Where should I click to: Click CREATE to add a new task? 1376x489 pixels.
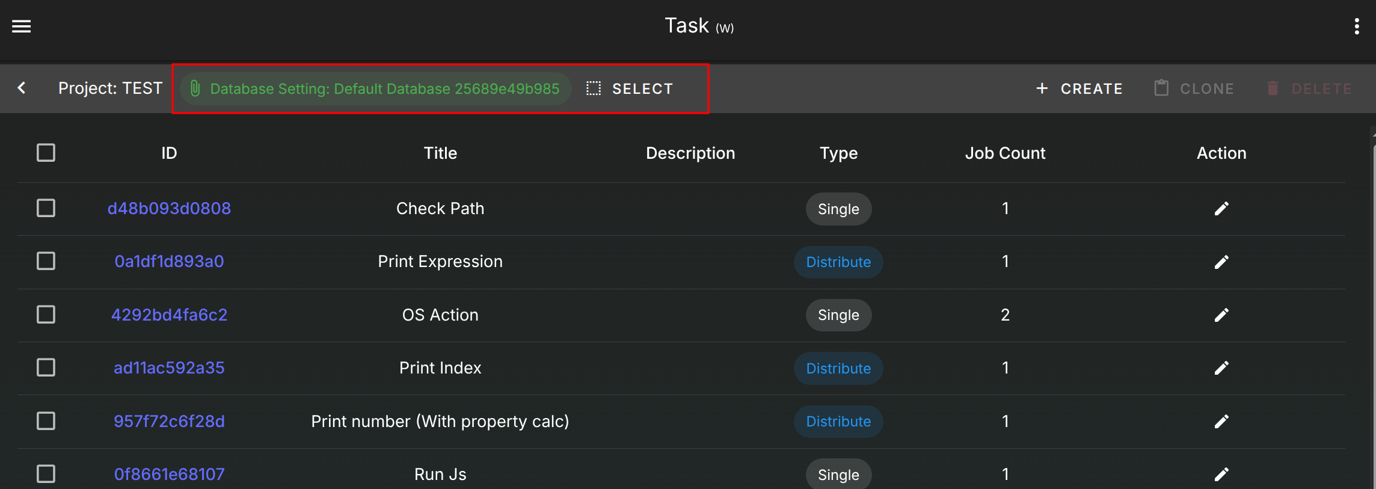(x=1080, y=89)
